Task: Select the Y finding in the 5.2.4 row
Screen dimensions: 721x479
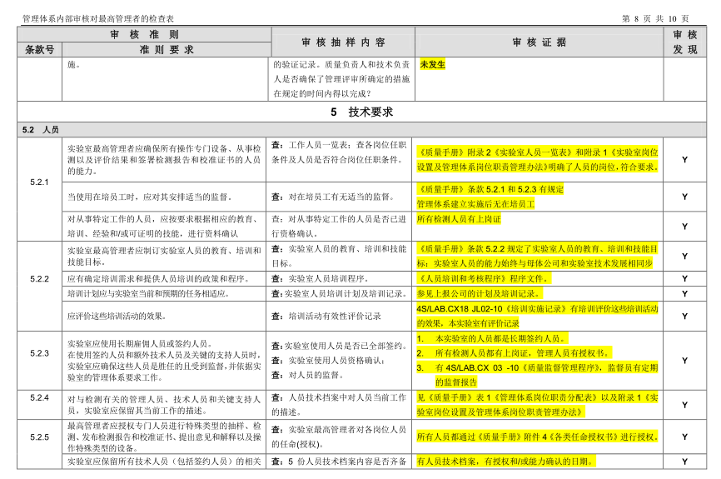Action: [x=684, y=405]
